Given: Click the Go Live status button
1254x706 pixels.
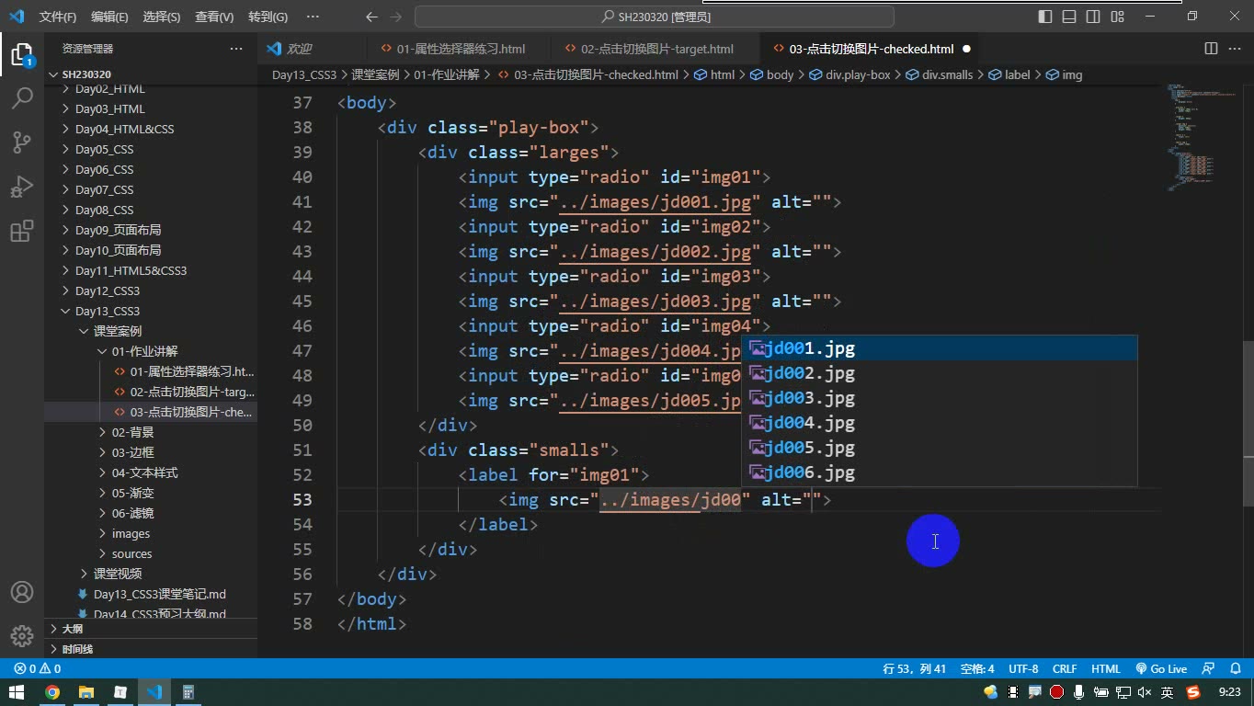Looking at the screenshot, I should pyautogui.click(x=1161, y=669).
